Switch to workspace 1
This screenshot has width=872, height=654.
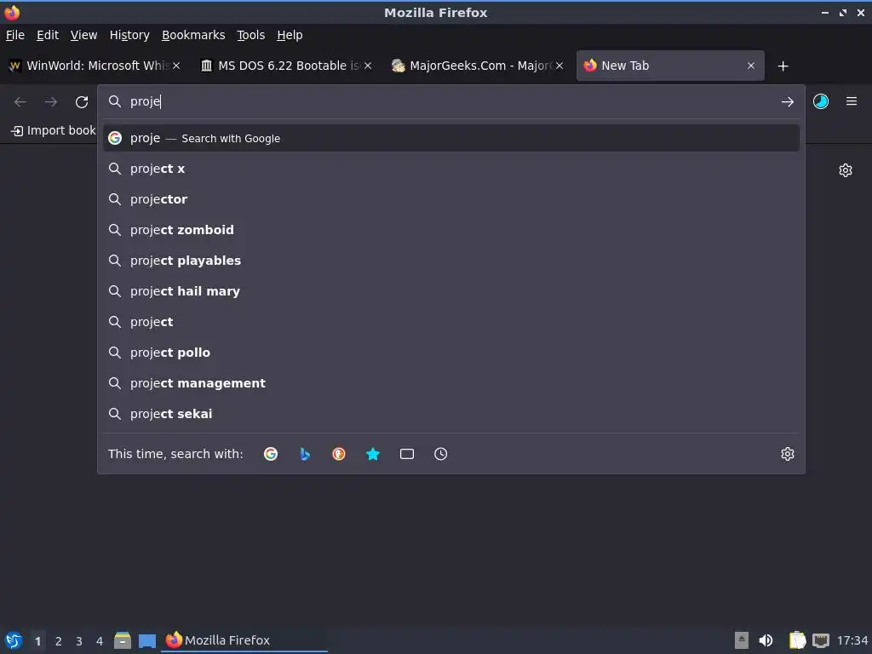(x=37, y=641)
